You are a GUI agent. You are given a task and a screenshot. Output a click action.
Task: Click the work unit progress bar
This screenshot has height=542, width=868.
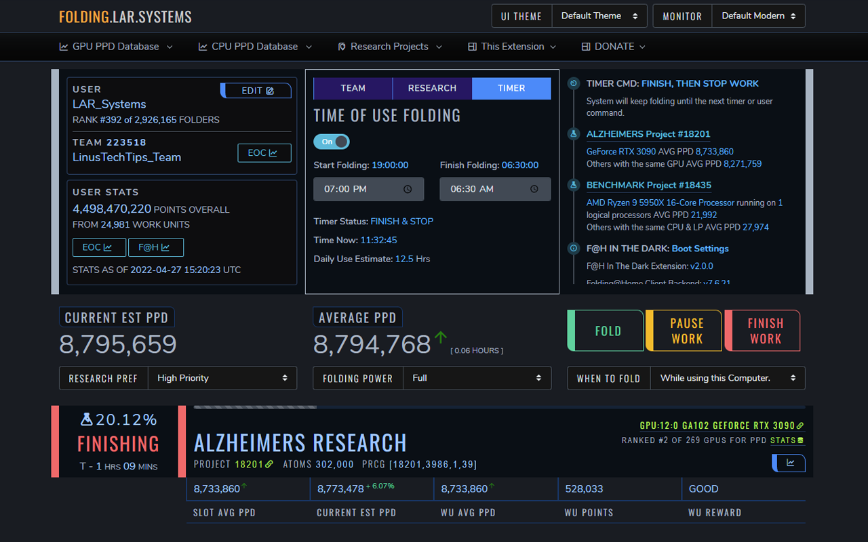click(x=255, y=407)
